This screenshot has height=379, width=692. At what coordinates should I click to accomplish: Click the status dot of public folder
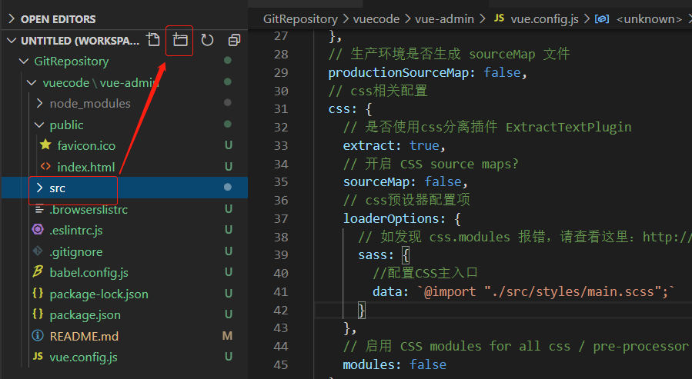(228, 125)
